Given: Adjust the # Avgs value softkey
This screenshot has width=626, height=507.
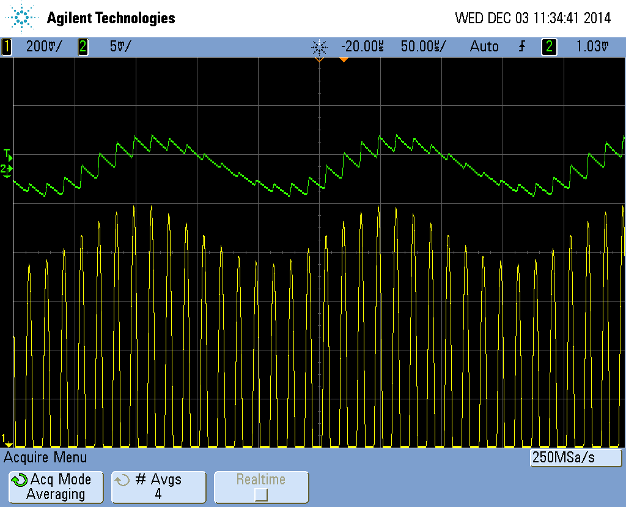Looking at the screenshot, I should [x=158, y=487].
